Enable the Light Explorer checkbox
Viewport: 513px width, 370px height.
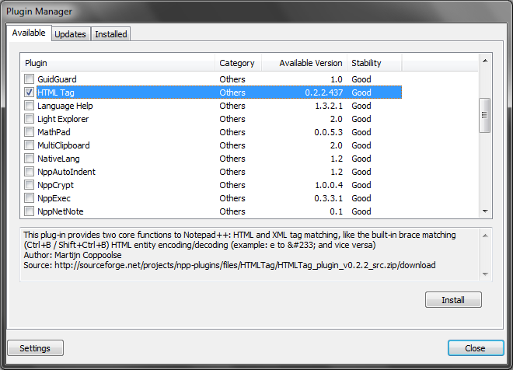tap(29, 119)
